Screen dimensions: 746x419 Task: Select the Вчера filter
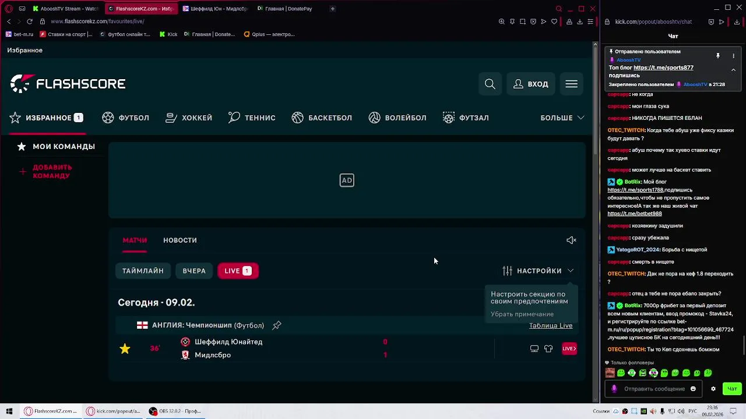[x=194, y=271]
